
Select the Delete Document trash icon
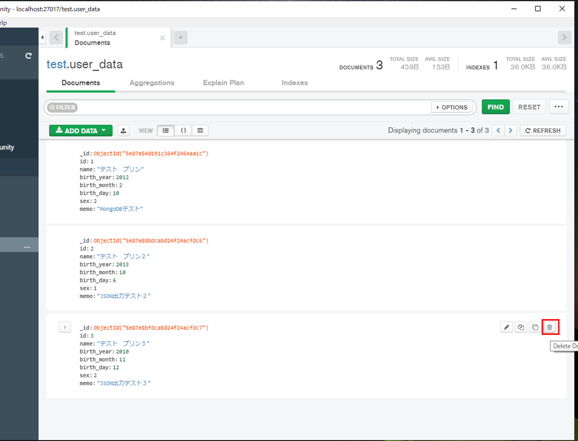click(x=550, y=327)
